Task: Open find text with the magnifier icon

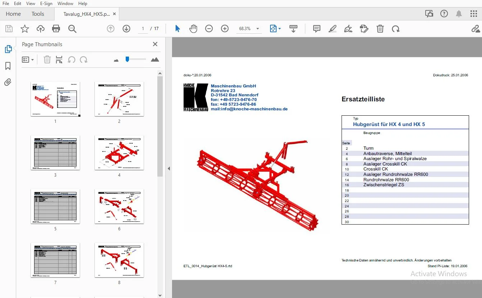Action: coord(72,29)
